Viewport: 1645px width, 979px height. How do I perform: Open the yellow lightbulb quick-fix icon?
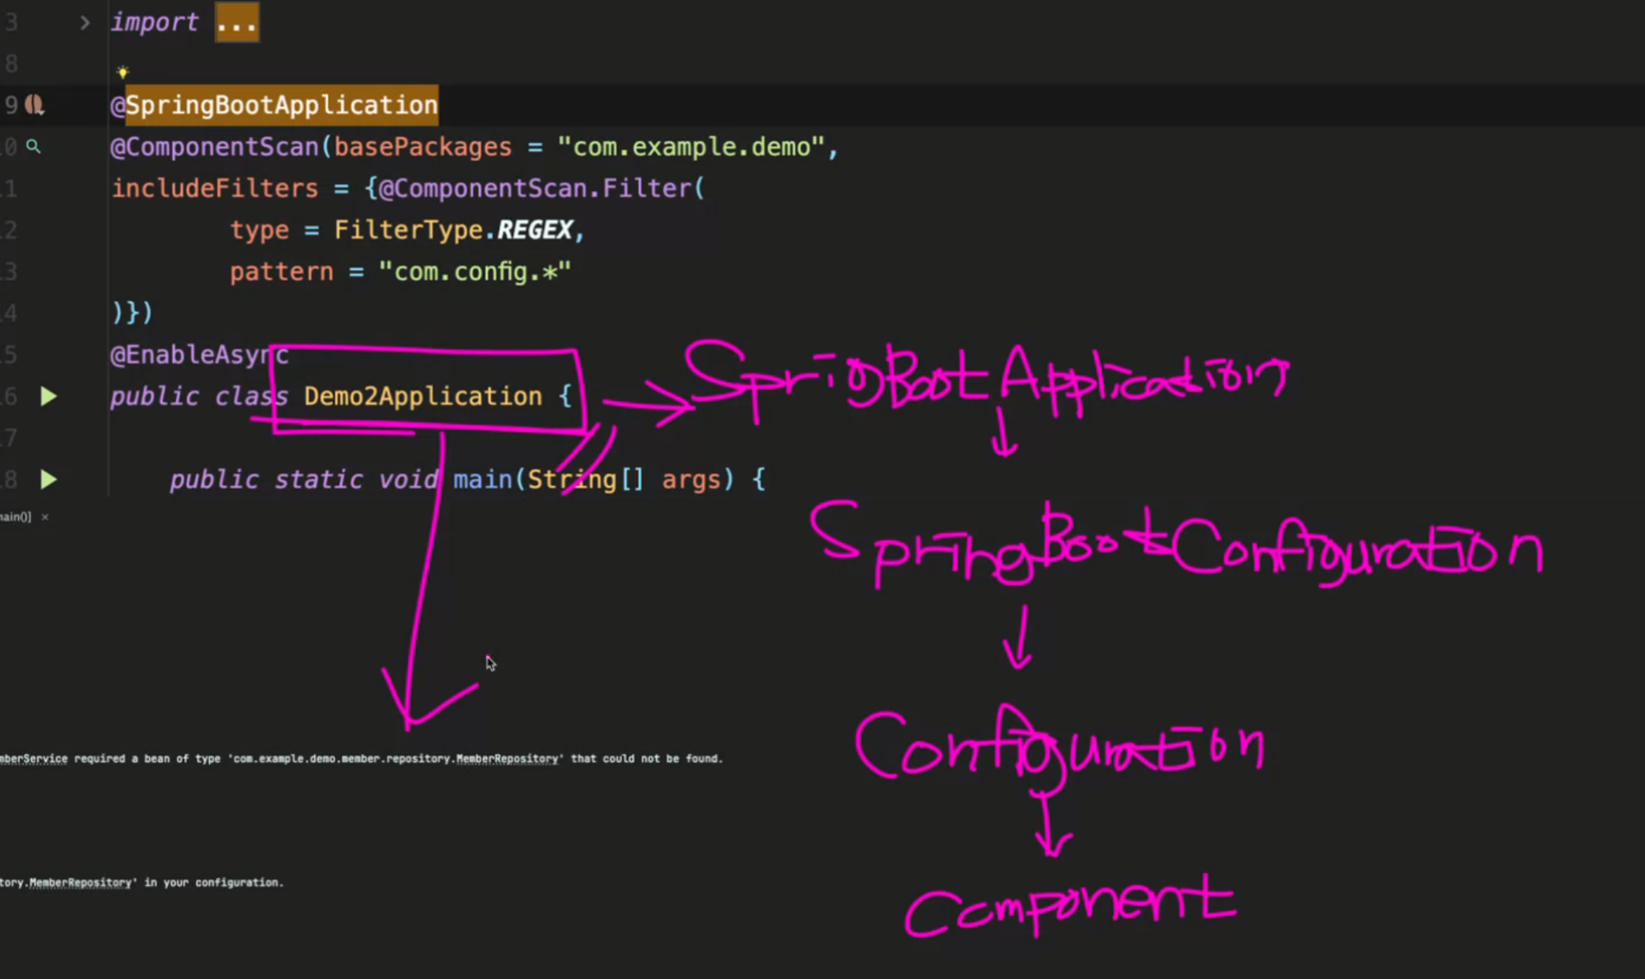click(x=122, y=73)
